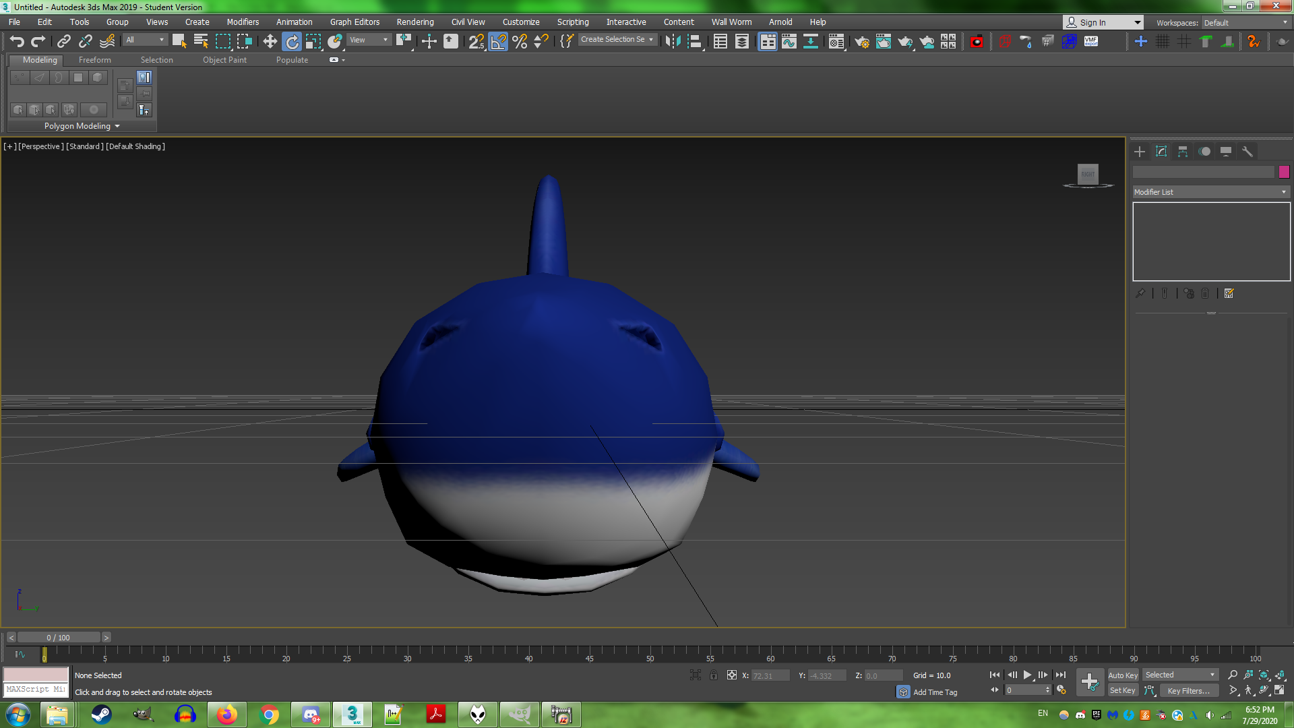Switch to the Utilities wrench panel
This screenshot has width=1294, height=728.
pos(1247,152)
